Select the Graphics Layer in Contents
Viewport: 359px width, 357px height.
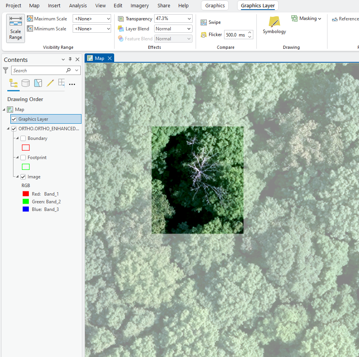[46, 119]
